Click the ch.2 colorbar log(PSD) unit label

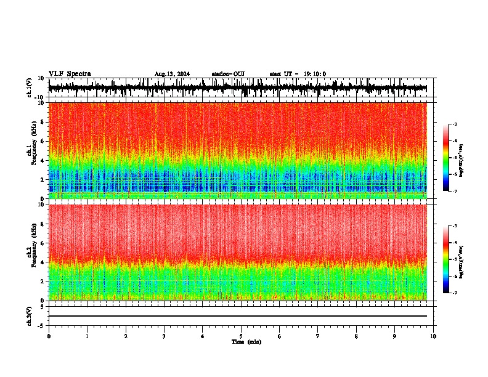[461, 262]
